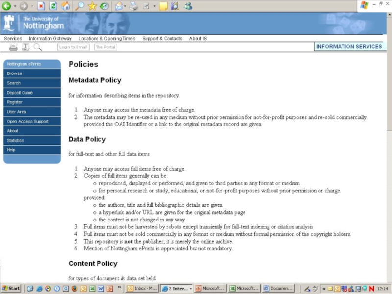This screenshot has width=392, height=294.
Task: Open the 3 Internet Explorer taskbar group dropdown
Action: coord(191,289)
